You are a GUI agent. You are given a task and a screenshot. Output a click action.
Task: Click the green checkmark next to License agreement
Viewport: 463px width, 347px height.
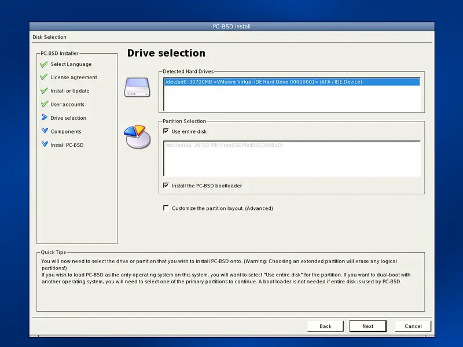44,77
